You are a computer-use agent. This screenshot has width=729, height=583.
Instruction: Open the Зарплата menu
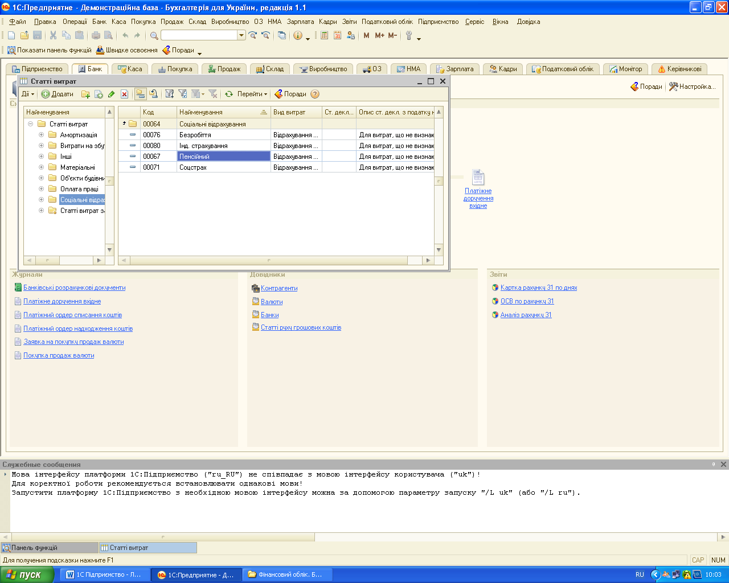point(300,22)
